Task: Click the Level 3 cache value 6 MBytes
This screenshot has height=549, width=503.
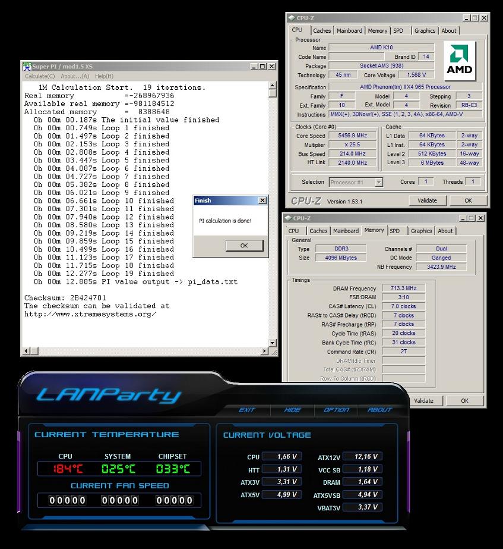Action: tap(432, 162)
